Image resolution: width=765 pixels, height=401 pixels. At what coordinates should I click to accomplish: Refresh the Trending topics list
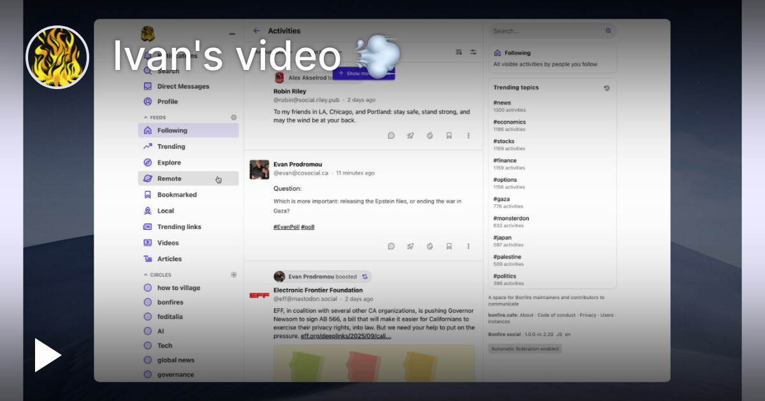click(606, 88)
